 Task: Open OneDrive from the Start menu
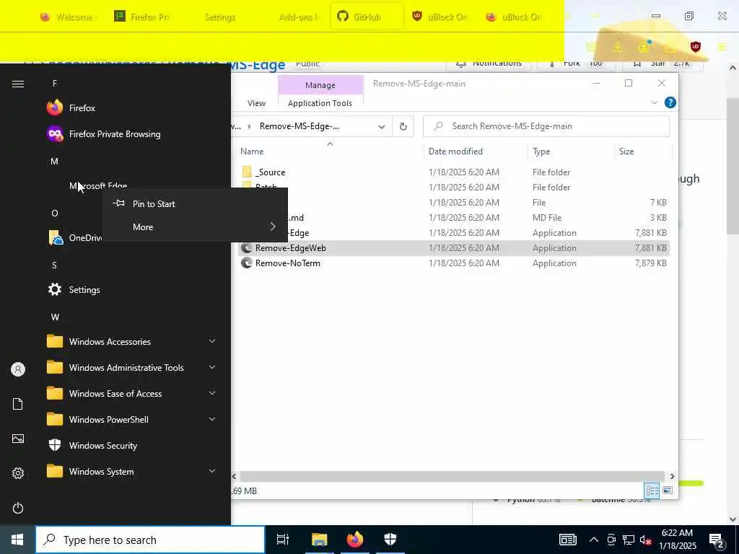pos(74,238)
